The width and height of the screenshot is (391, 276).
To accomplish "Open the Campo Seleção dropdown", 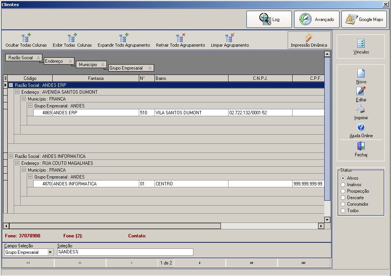I will click(x=50, y=252).
